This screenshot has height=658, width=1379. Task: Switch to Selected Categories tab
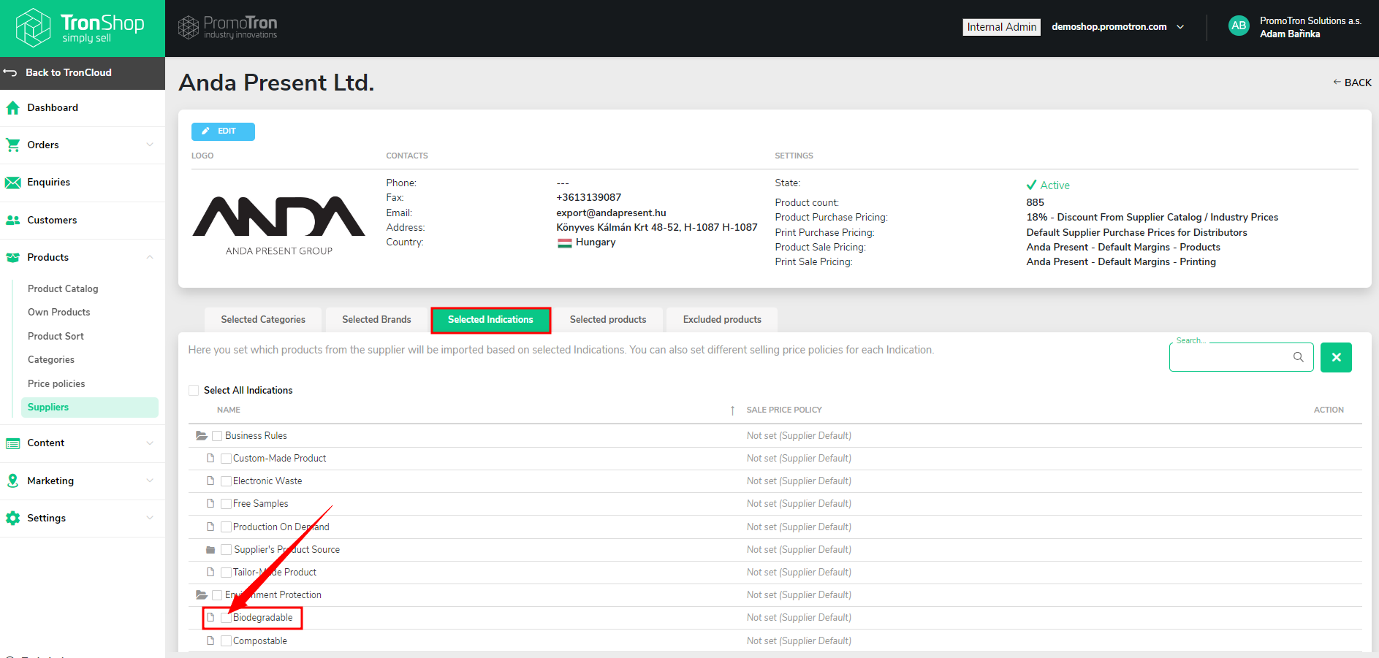[x=263, y=320]
